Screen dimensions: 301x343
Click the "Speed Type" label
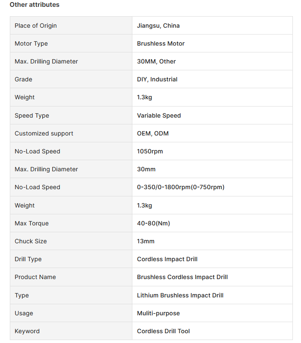pyautogui.click(x=32, y=115)
